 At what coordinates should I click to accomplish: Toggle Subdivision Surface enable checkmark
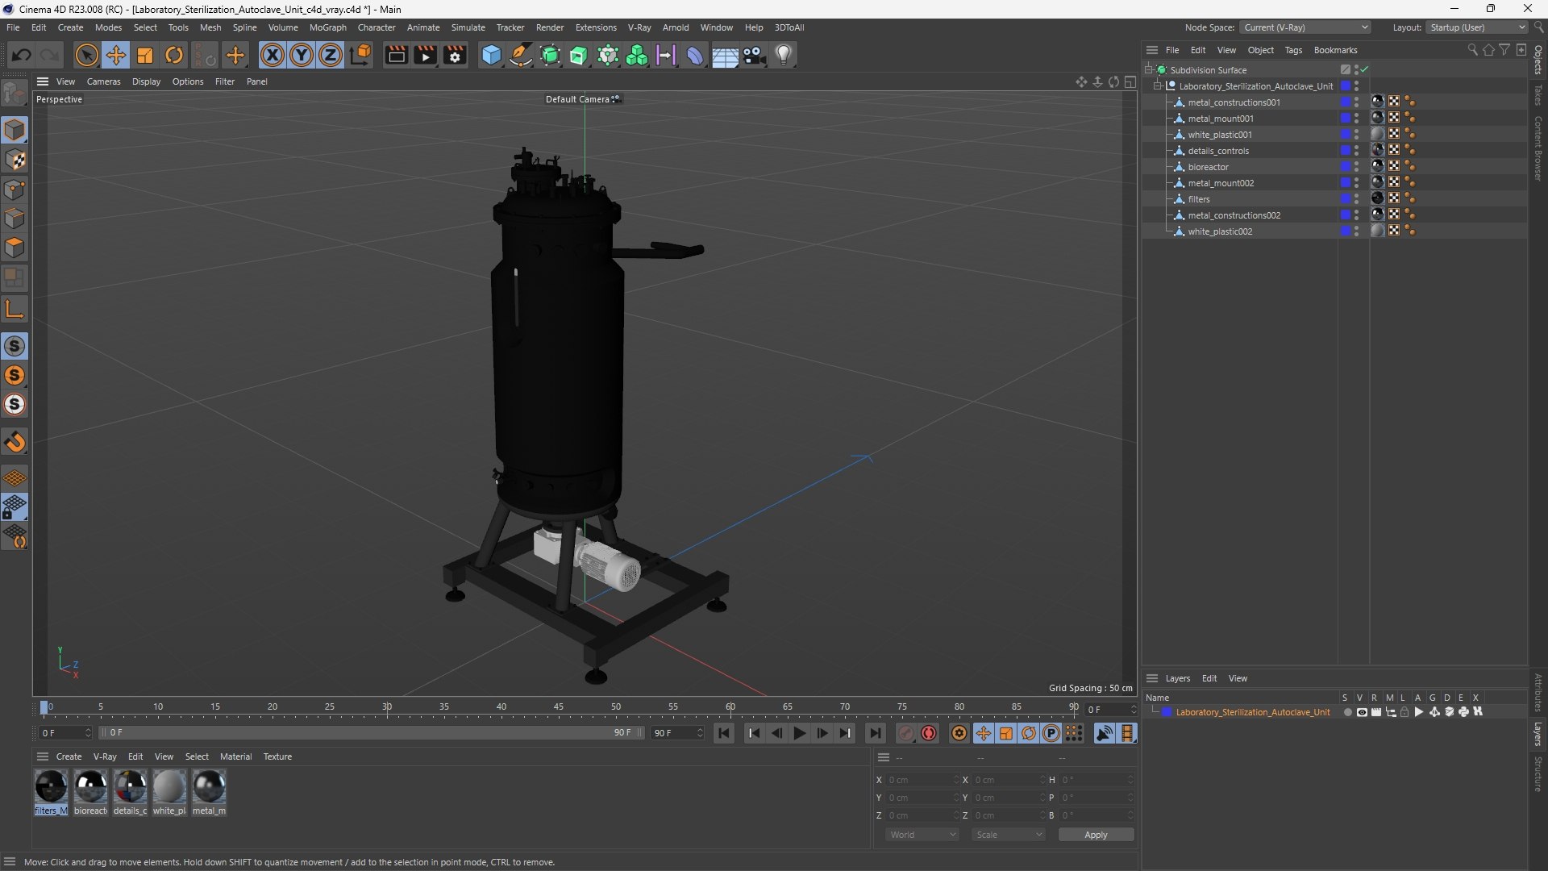click(x=1365, y=70)
